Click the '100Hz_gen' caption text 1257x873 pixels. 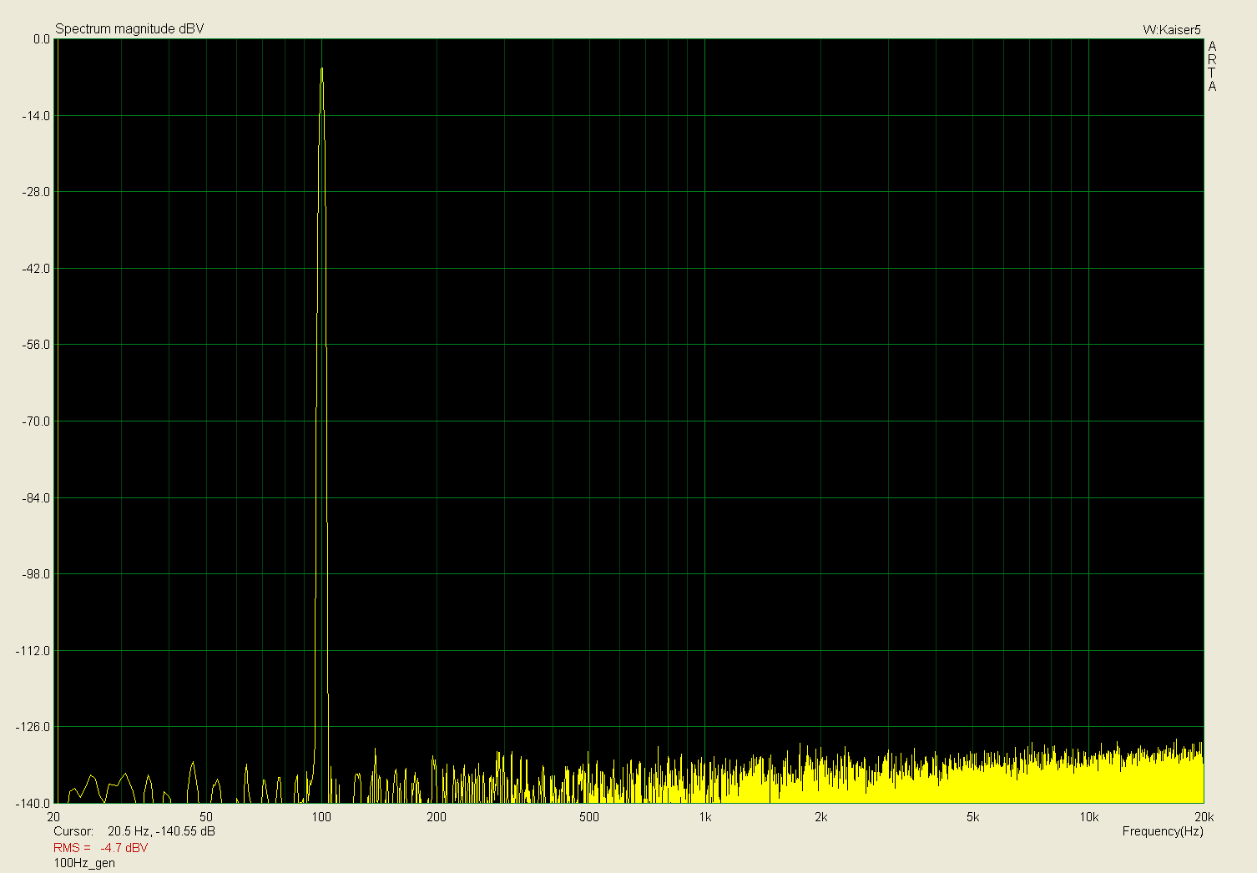coord(84,863)
